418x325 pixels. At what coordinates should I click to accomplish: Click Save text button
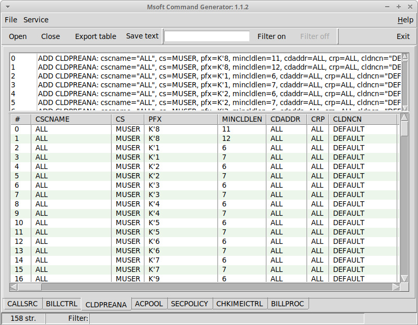click(142, 36)
